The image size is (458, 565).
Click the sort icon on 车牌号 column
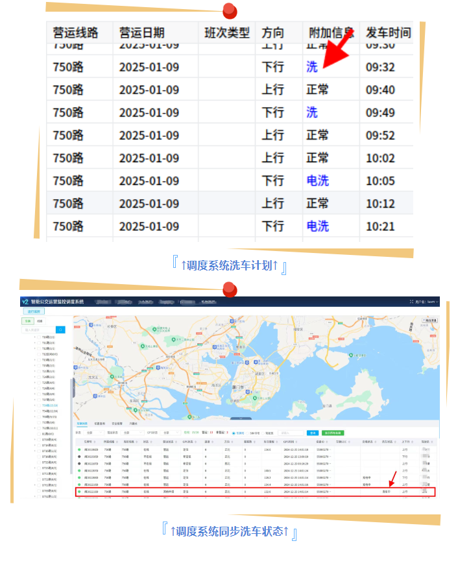click(97, 441)
